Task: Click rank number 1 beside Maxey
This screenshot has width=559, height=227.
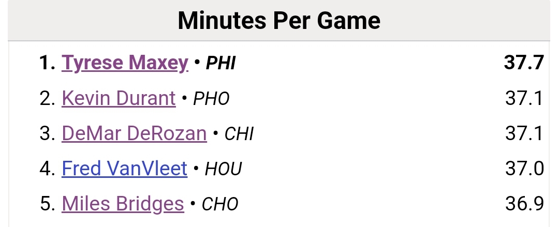Action: 48,63
